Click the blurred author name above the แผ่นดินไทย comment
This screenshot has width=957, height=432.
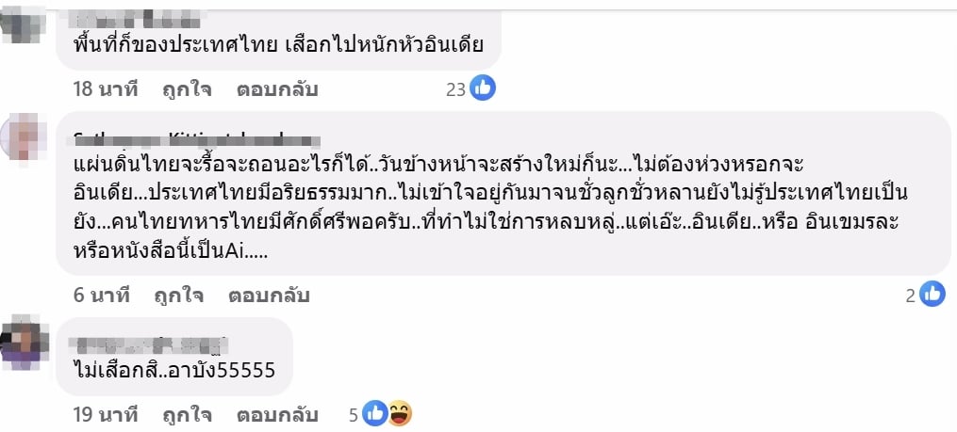coord(196,139)
